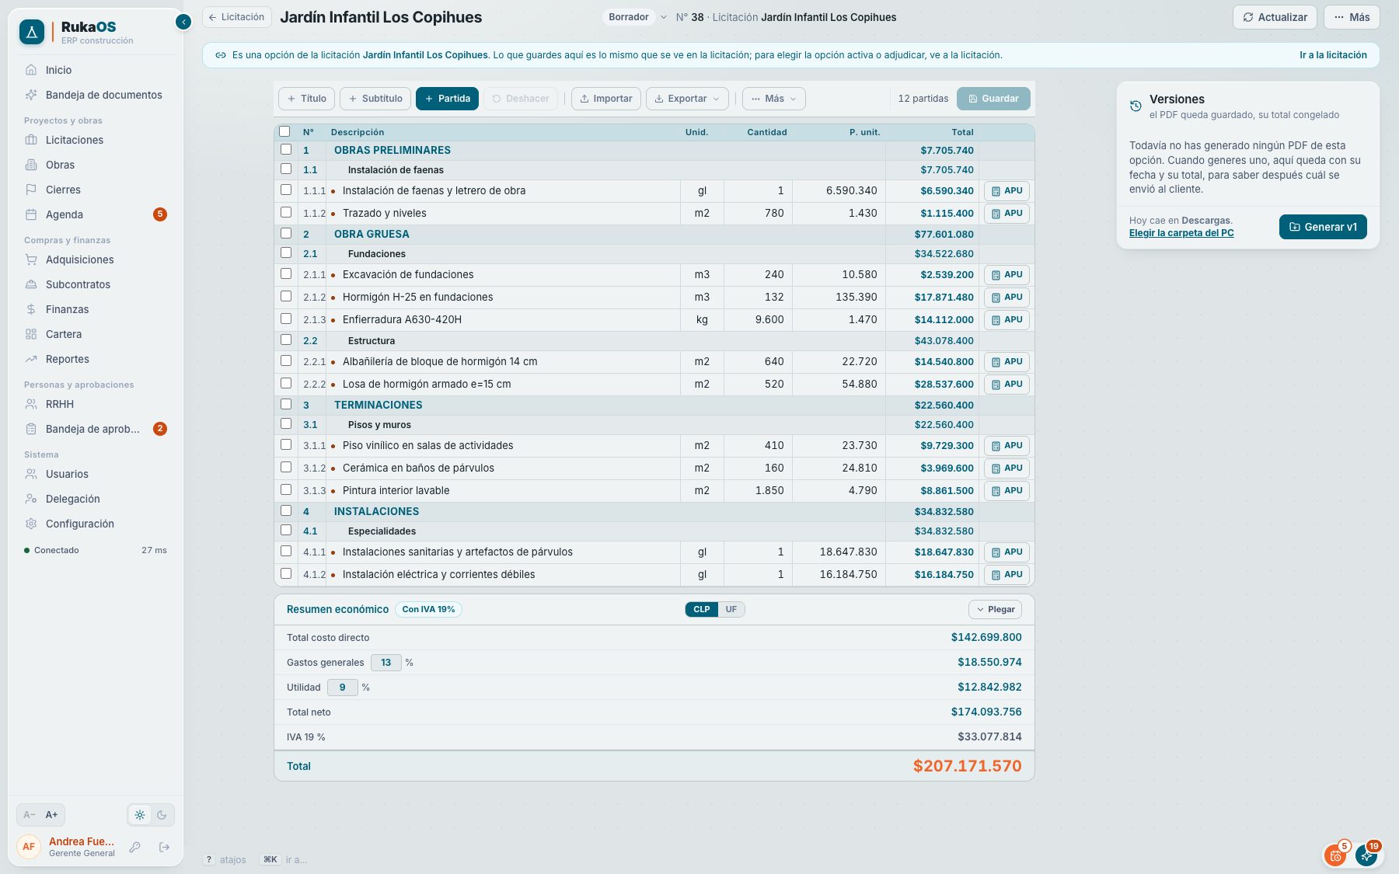Collapse the sidebar with the round chevron button

183,22
